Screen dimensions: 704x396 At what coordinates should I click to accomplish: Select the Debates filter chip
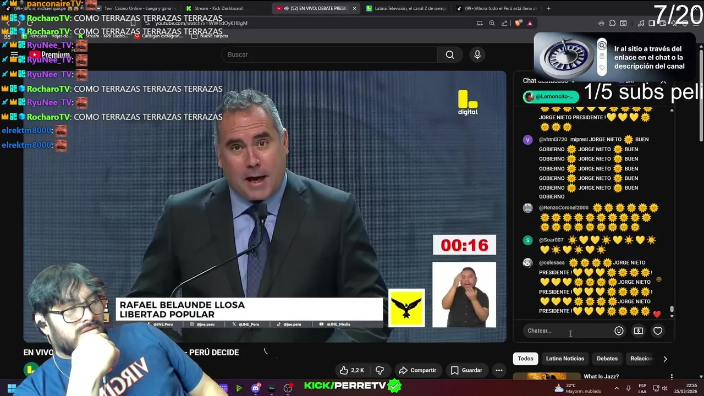[607, 359]
